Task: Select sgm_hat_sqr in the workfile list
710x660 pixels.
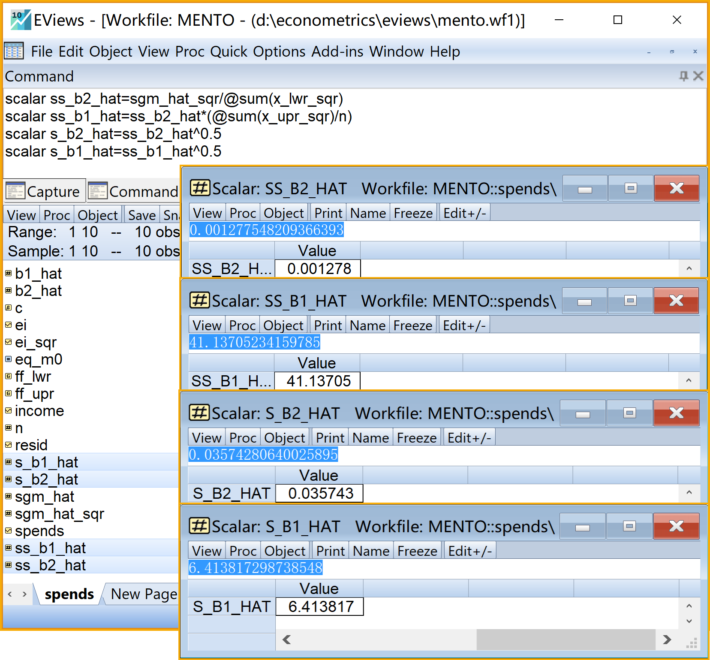Action: (x=59, y=514)
